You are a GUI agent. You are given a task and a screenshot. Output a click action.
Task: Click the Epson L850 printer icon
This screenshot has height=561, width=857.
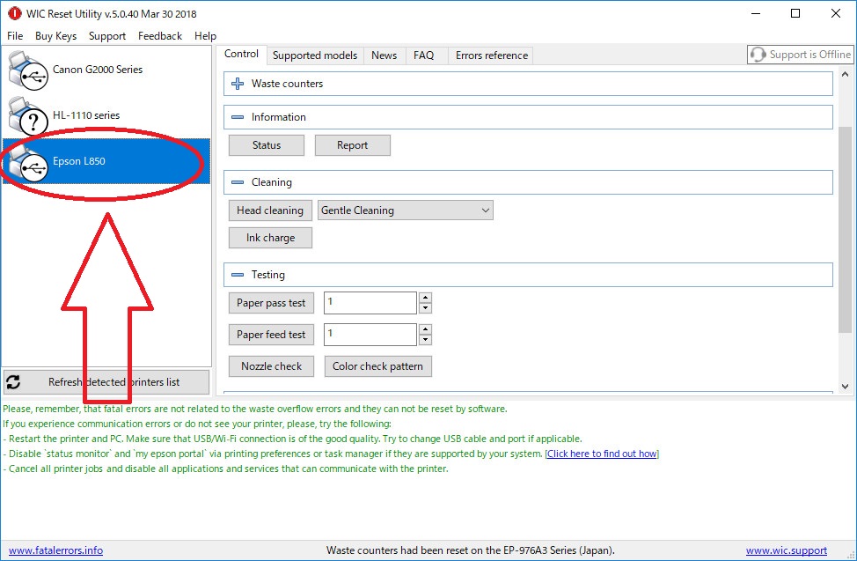coord(27,162)
